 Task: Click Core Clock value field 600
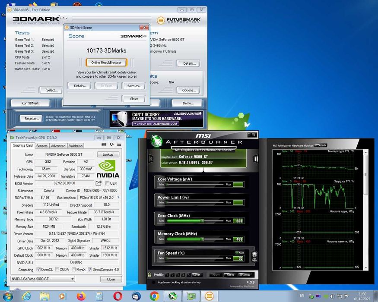click(238, 221)
